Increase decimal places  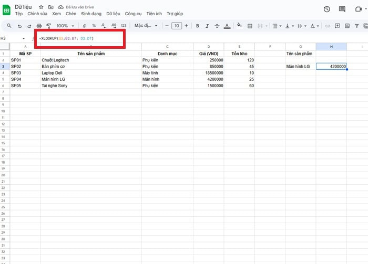click(114, 26)
